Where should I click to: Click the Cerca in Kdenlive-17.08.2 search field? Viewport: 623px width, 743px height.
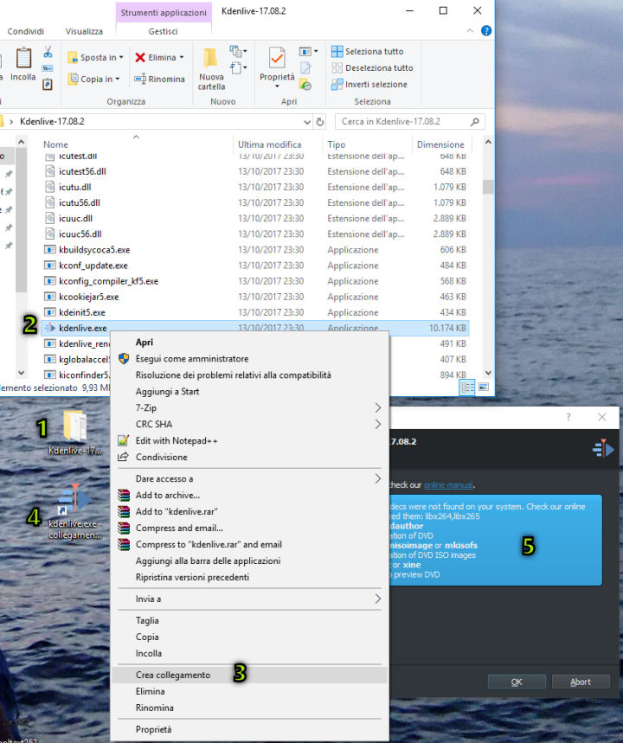coord(409,122)
